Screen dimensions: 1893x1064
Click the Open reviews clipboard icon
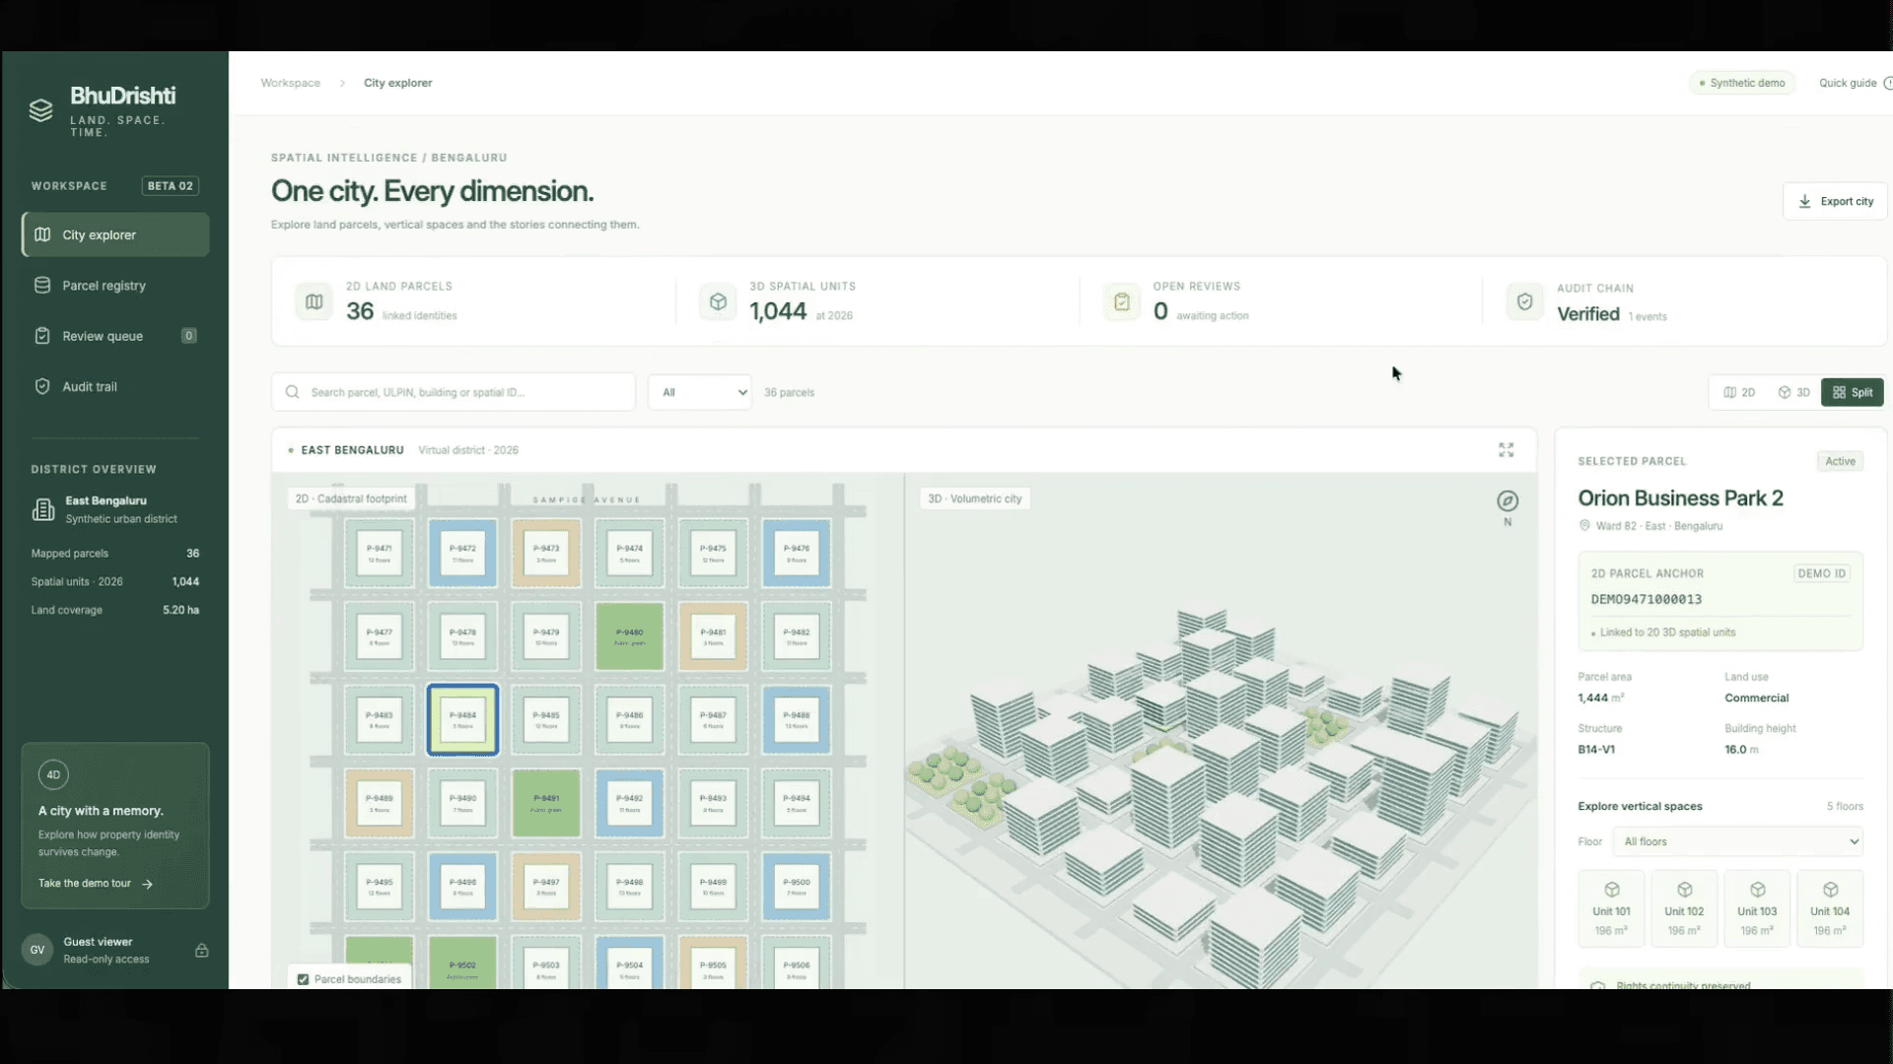tap(1122, 301)
